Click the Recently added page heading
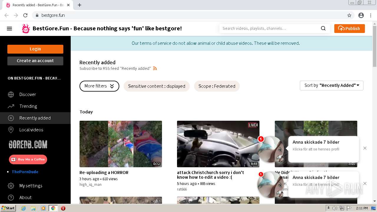The image size is (377, 212). pos(97,62)
